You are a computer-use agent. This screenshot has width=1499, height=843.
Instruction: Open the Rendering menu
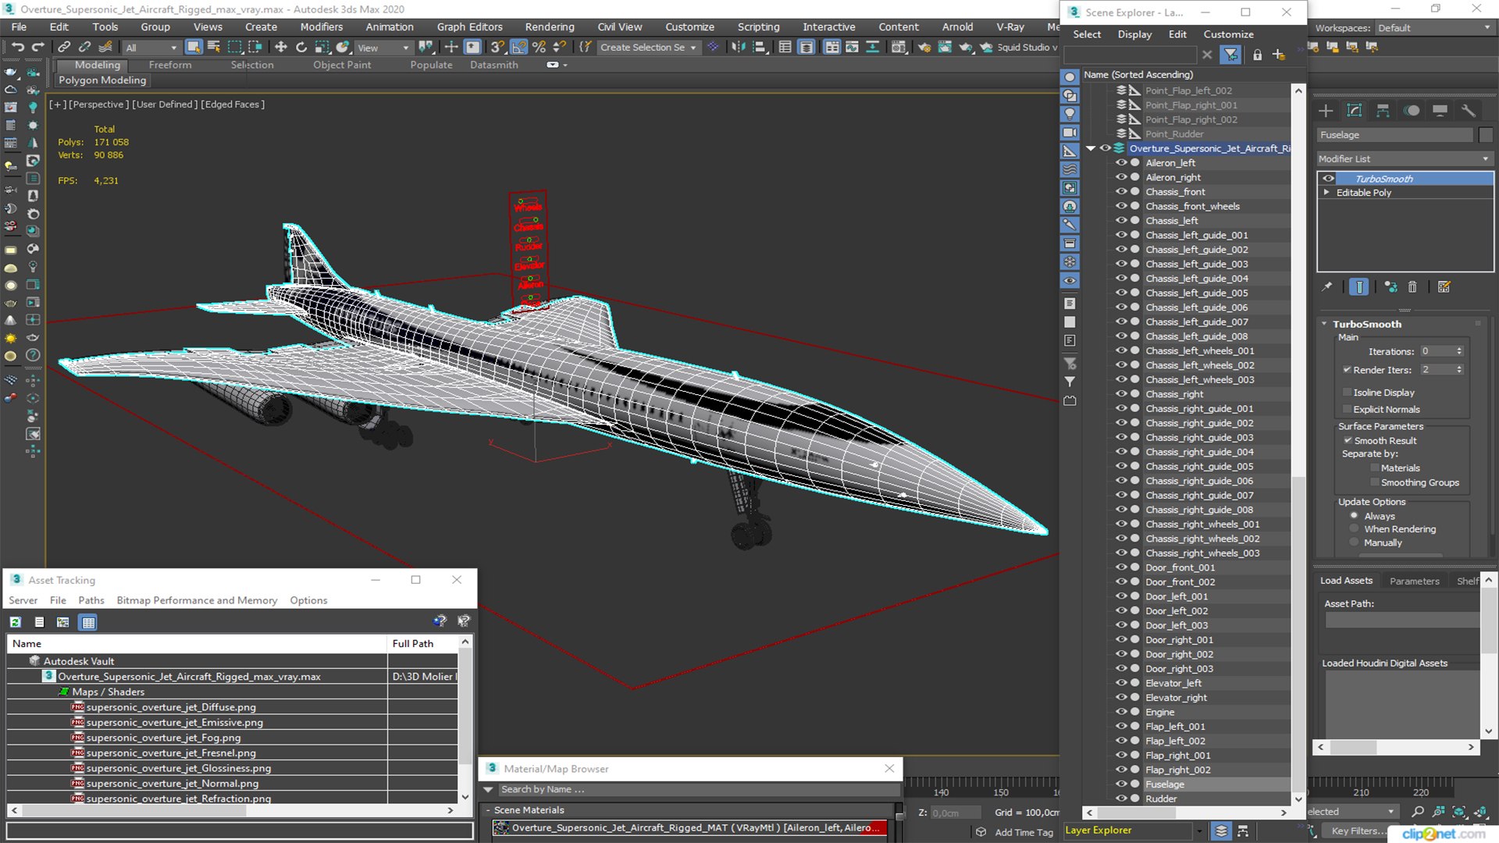click(549, 27)
